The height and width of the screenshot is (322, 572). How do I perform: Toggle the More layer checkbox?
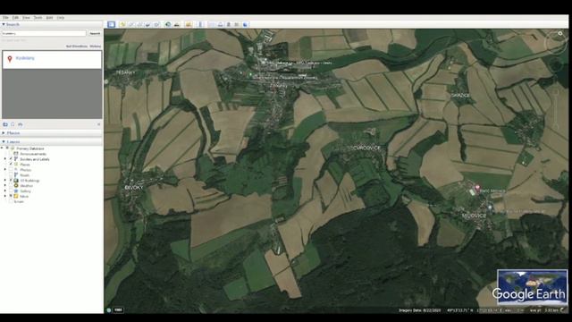pyautogui.click(x=11, y=196)
